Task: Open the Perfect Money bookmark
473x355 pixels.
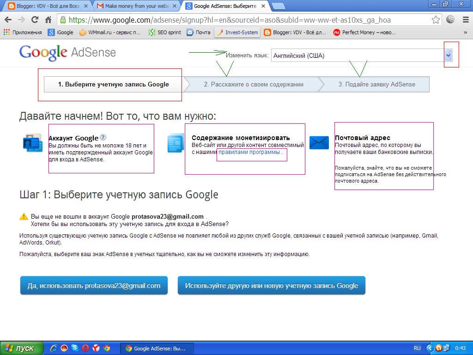Action: tap(364, 32)
